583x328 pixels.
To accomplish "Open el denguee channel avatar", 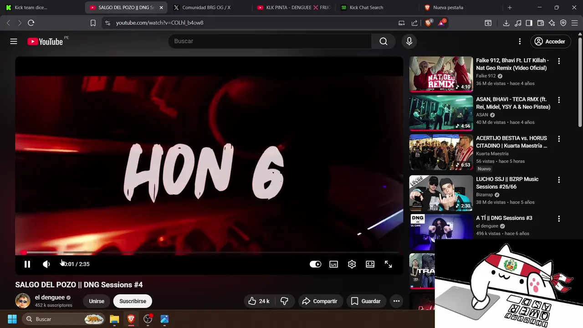I will [x=23, y=301].
